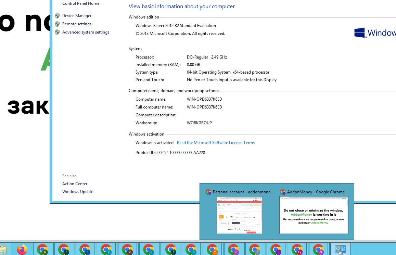The image size is (396, 255).
Task: Read the Microsoft Software License Terms
Action: [x=216, y=143]
